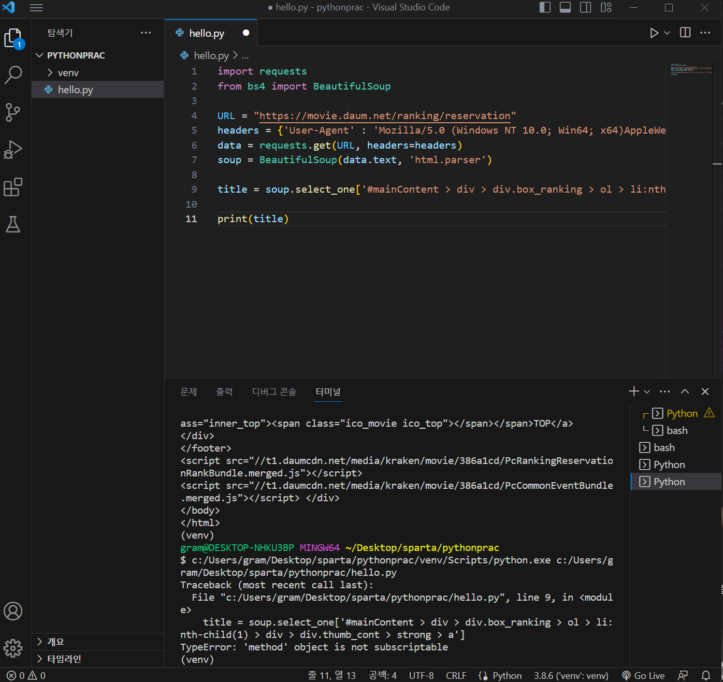Image resolution: width=723 pixels, height=682 pixels.
Task: Change end of line sequence CRLF
Action: pyautogui.click(x=456, y=675)
